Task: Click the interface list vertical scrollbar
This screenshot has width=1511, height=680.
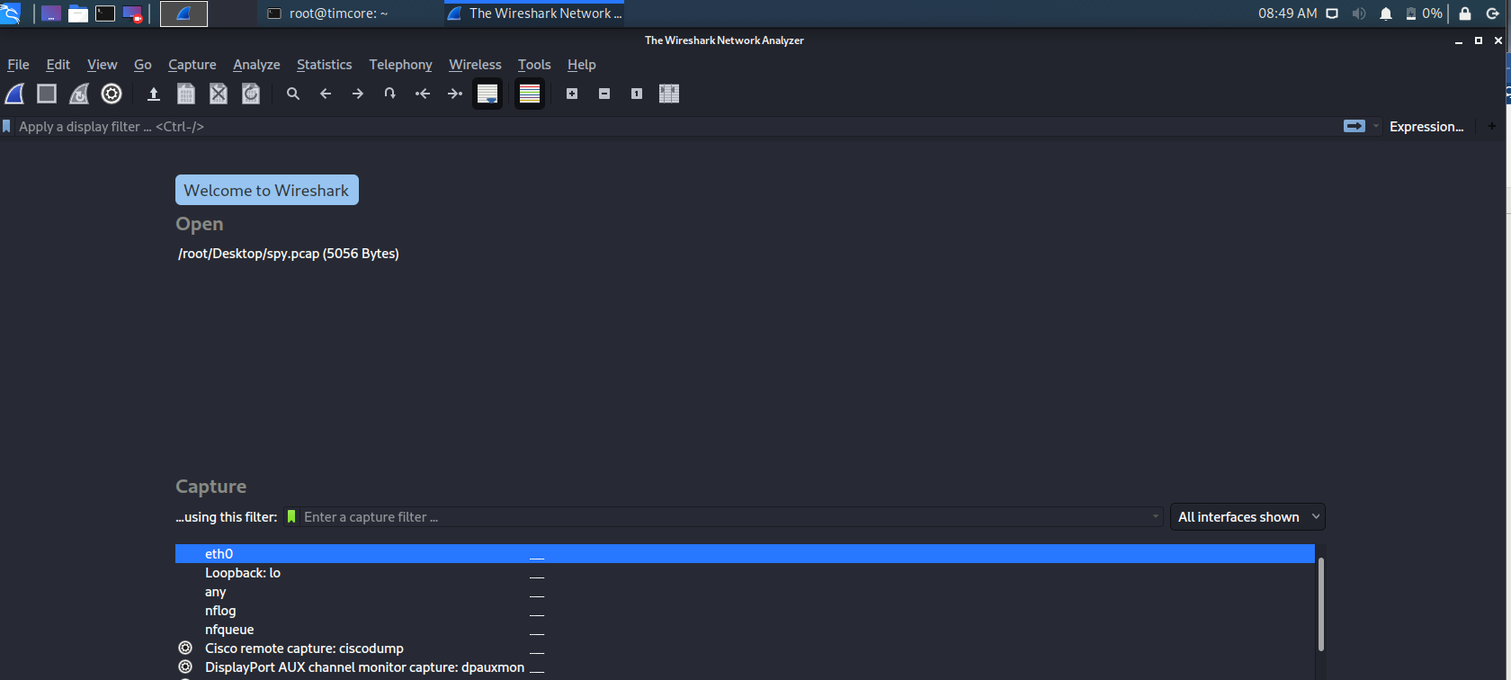Action: (x=1320, y=604)
